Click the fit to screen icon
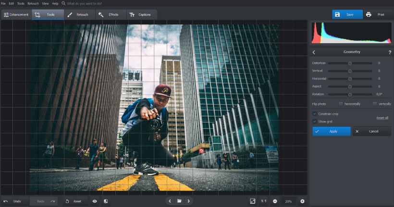This screenshot has height=207, width=394. pos(252,201)
